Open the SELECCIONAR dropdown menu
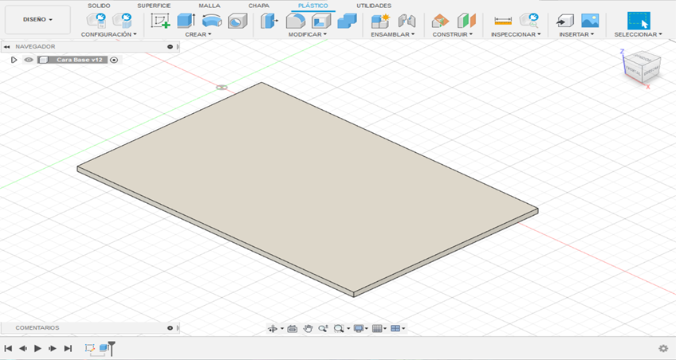The width and height of the screenshot is (676, 360). pyautogui.click(x=638, y=34)
